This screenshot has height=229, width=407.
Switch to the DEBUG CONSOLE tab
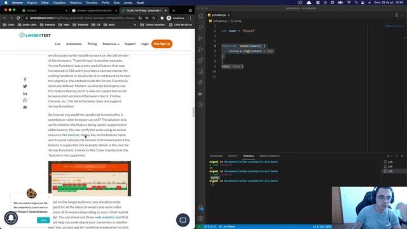pos(270,156)
